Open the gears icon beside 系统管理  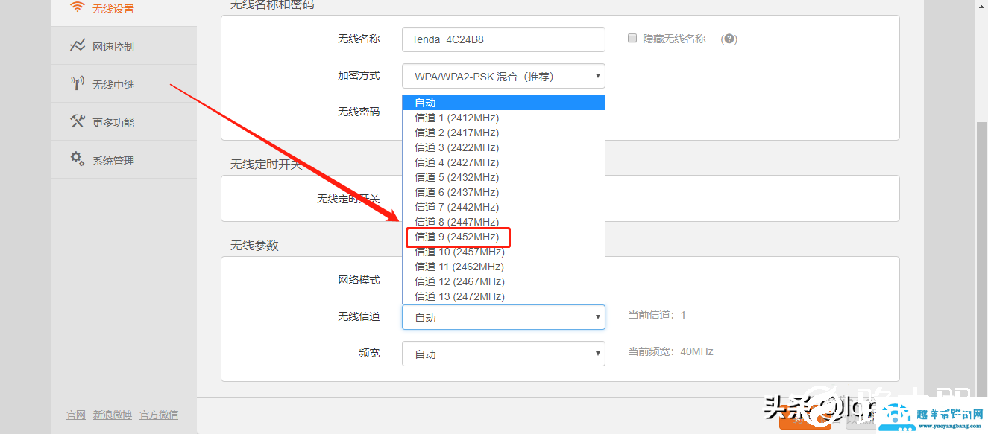click(x=77, y=159)
